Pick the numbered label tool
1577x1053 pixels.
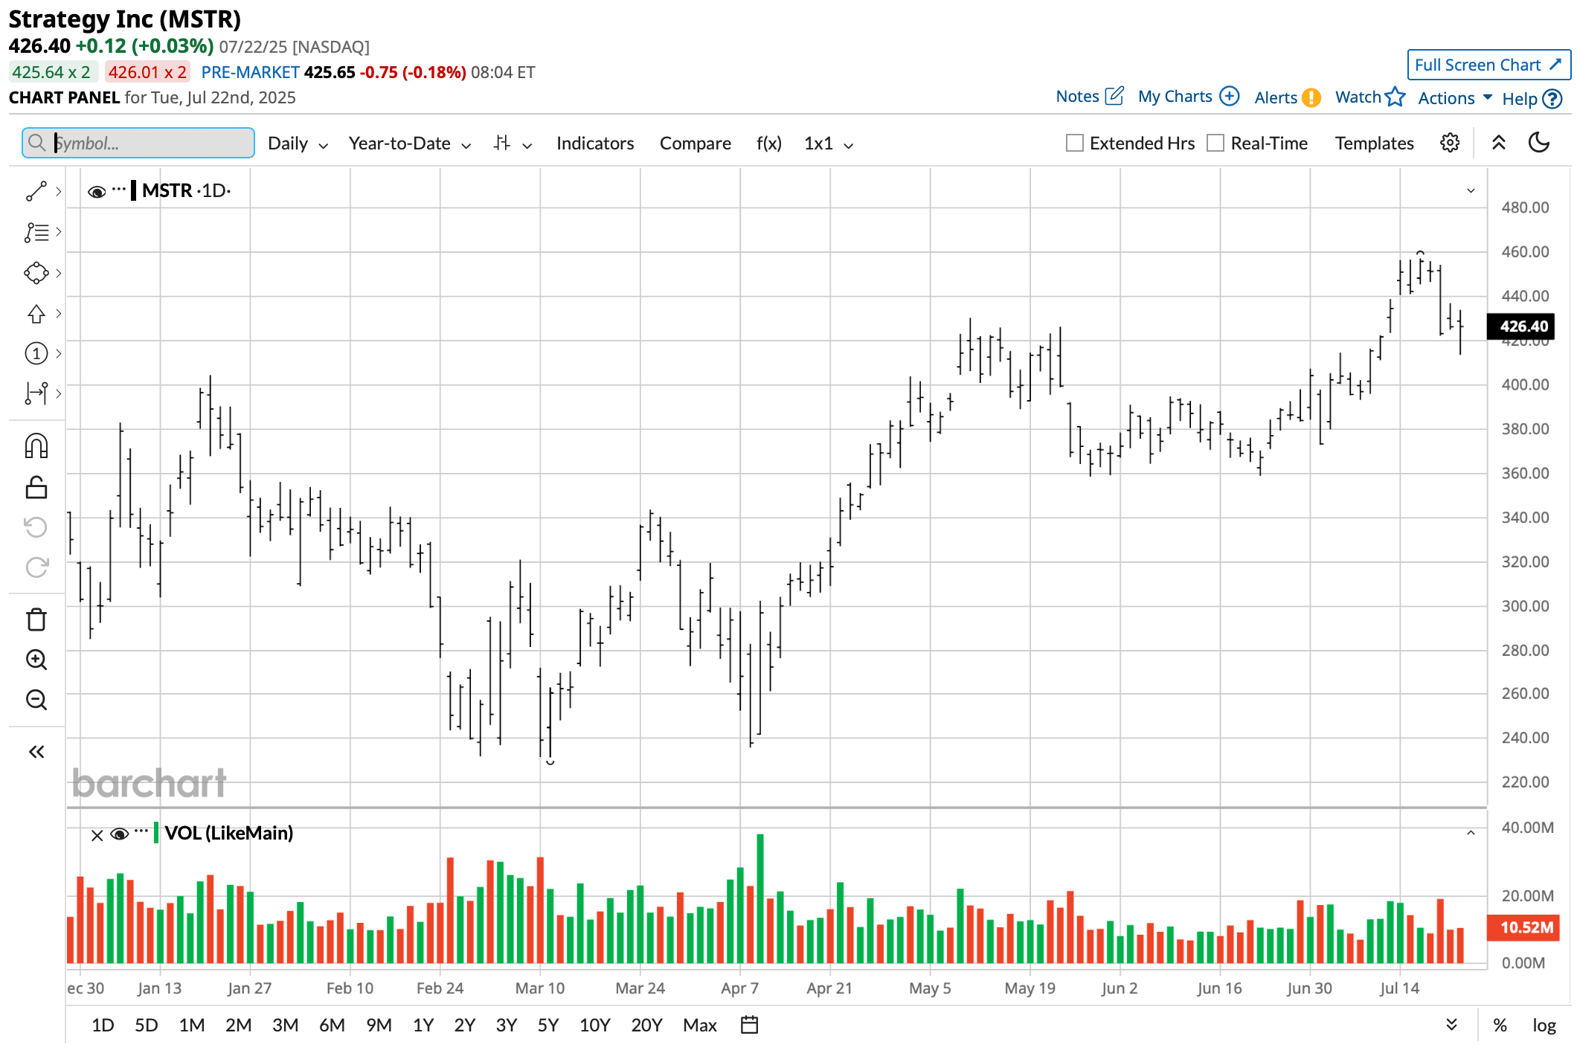point(36,353)
